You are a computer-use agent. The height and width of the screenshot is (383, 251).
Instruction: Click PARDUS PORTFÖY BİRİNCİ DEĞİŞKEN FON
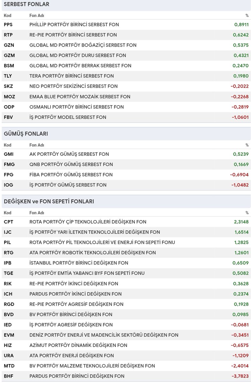point(77,376)
